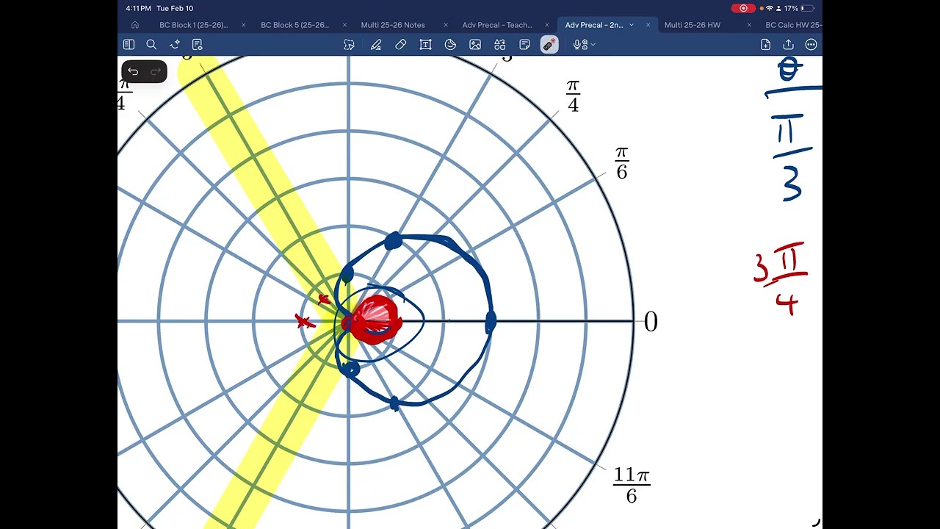Add a sticky note
940x529 pixels.
[x=524, y=45]
